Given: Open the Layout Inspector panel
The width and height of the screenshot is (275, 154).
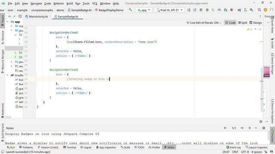Looking at the screenshot, I should coord(257,147).
